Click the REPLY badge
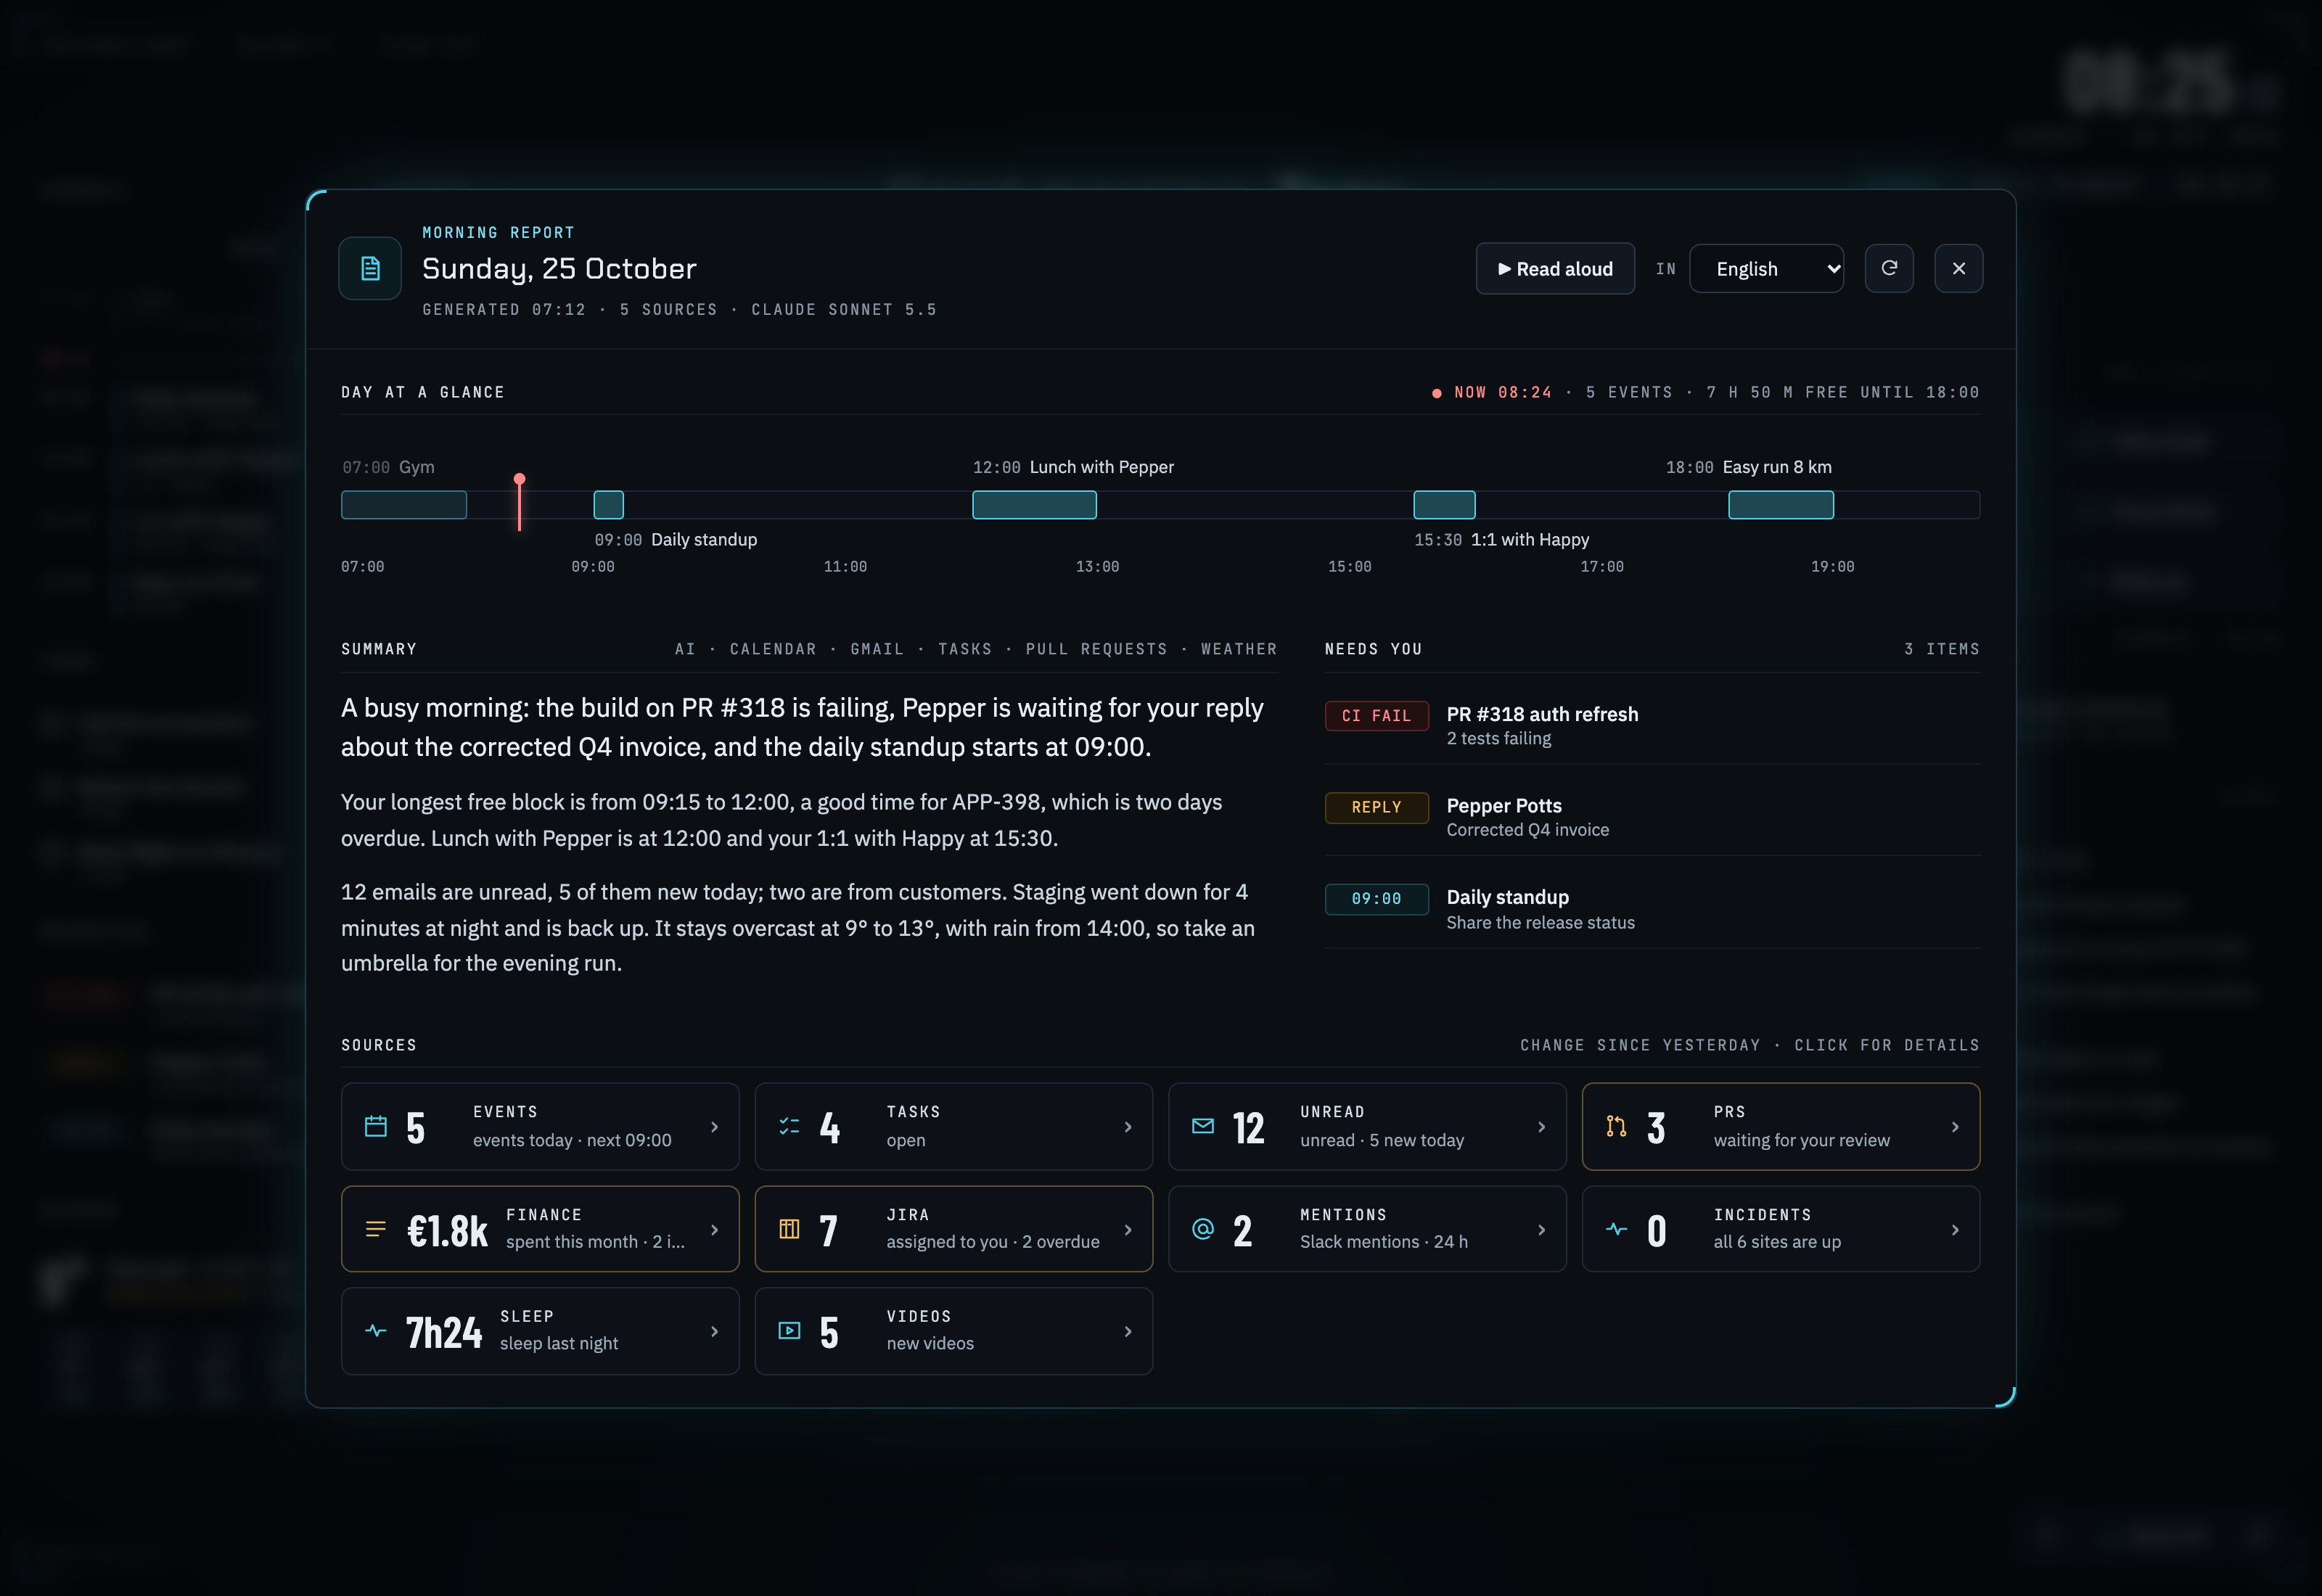 point(1376,807)
